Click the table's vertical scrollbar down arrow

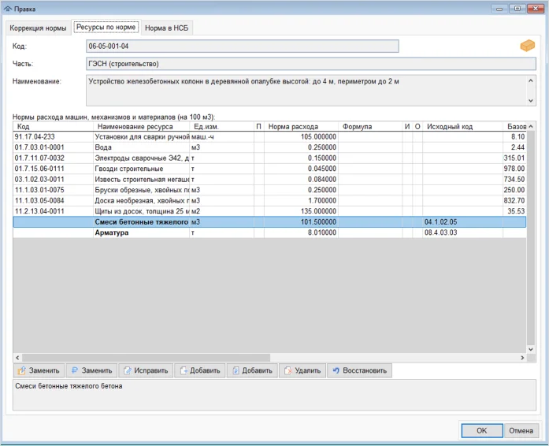pyautogui.click(x=531, y=349)
